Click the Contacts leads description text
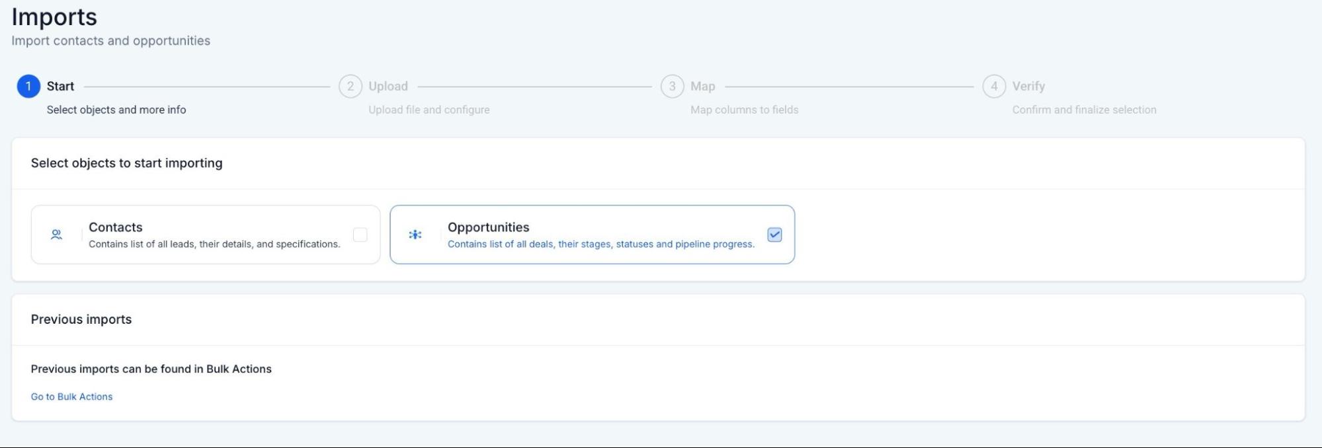Viewport: 1322px width, 448px height. (214, 244)
